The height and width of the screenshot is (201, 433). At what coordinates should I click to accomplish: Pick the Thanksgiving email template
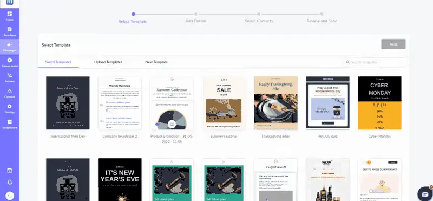275,103
